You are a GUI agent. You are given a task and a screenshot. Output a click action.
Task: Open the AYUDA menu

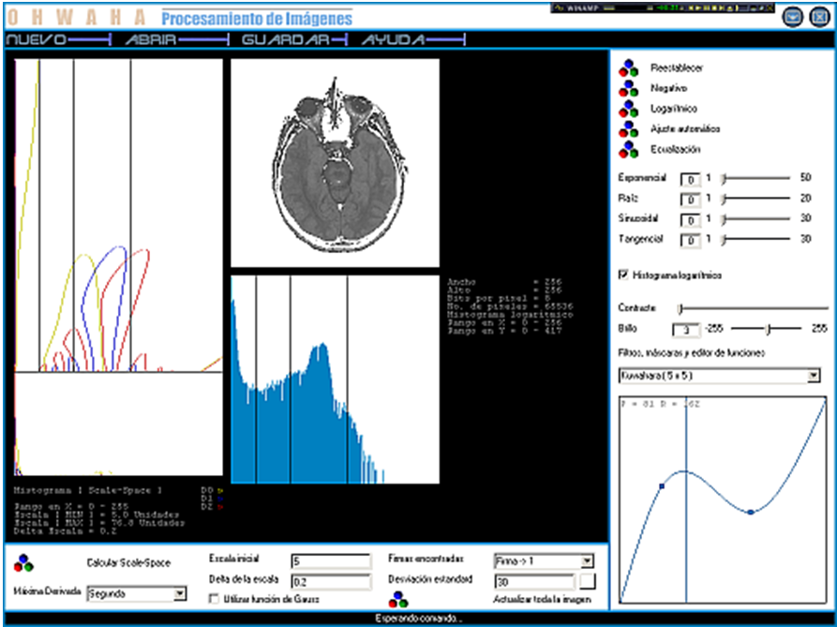coord(413,39)
